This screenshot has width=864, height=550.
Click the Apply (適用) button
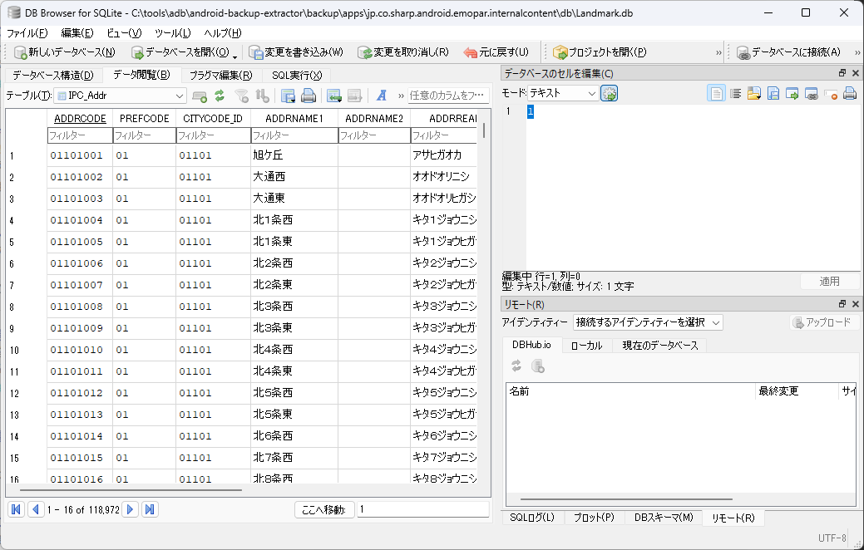pyautogui.click(x=829, y=282)
